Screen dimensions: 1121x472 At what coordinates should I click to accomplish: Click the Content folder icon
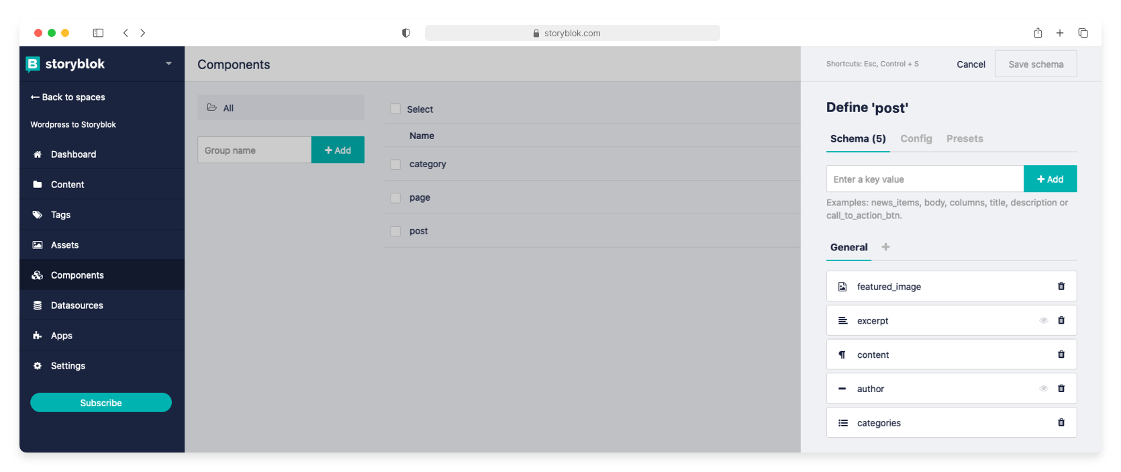[38, 185]
